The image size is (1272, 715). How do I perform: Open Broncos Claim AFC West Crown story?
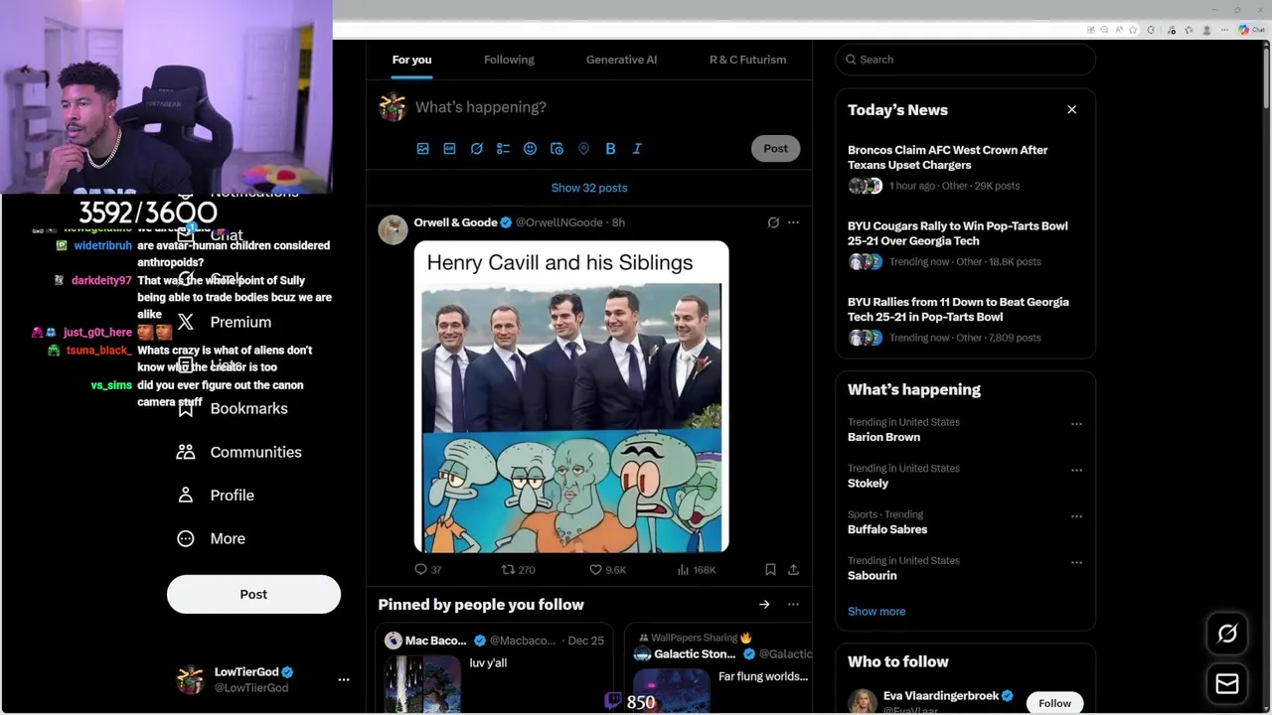(965, 168)
